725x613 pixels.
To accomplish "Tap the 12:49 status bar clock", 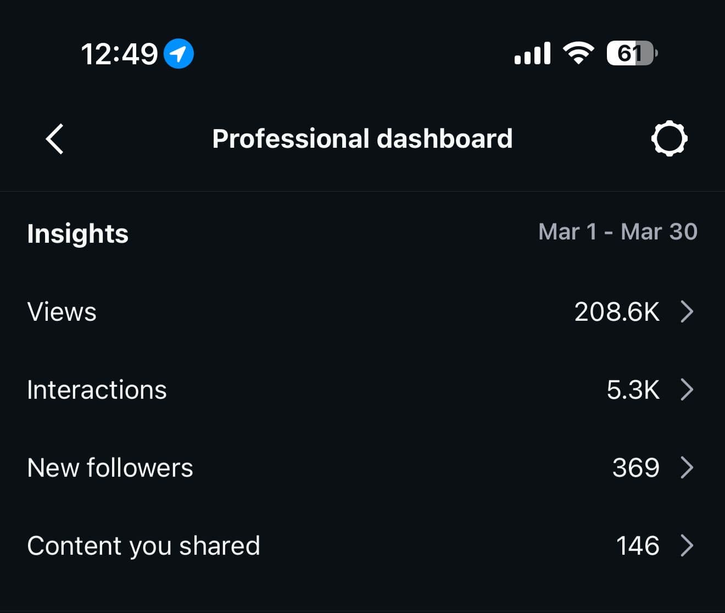I will tap(119, 54).
